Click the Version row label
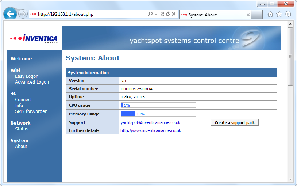Image resolution: width=297 pixels, height=186 pixels. coord(77,81)
